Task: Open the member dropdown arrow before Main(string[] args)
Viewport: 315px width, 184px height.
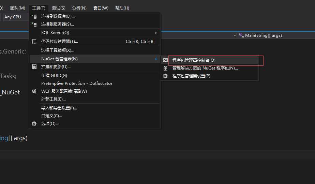Action: point(235,35)
